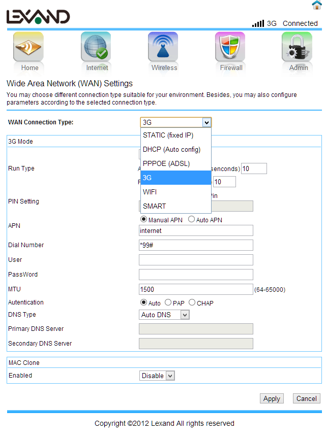Open the DNS Type dropdown

164,315
